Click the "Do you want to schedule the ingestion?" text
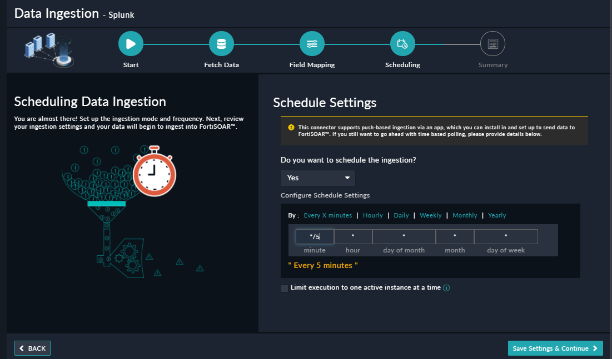The height and width of the screenshot is (359, 612). pos(348,160)
